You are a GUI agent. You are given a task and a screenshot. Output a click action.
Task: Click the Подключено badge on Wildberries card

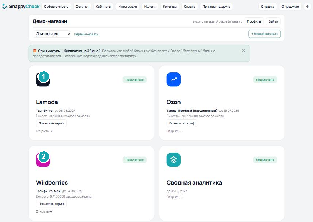click(x=135, y=160)
